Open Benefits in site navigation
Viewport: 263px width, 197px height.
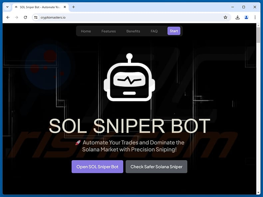(133, 31)
